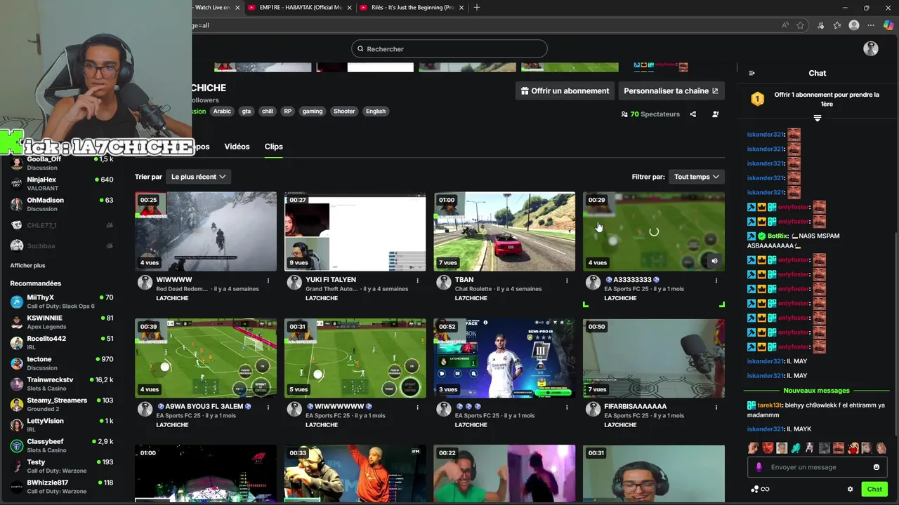Open a new browser tab
This screenshot has width=899, height=505.
[x=477, y=8]
